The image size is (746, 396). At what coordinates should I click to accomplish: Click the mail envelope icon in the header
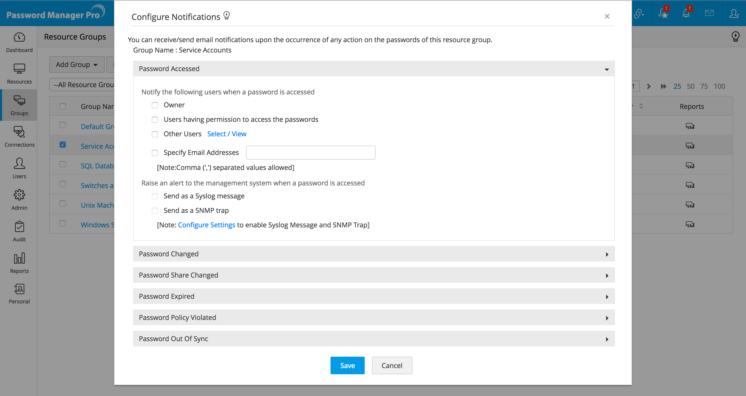pyautogui.click(x=709, y=13)
